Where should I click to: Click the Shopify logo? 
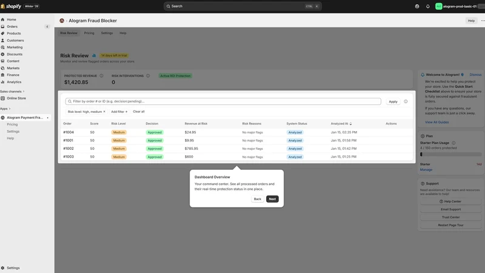pos(11,6)
